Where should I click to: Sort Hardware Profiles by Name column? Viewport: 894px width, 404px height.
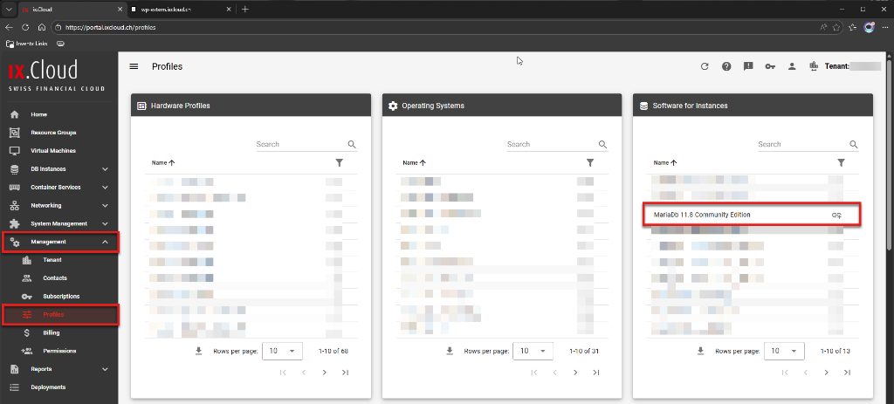(163, 163)
